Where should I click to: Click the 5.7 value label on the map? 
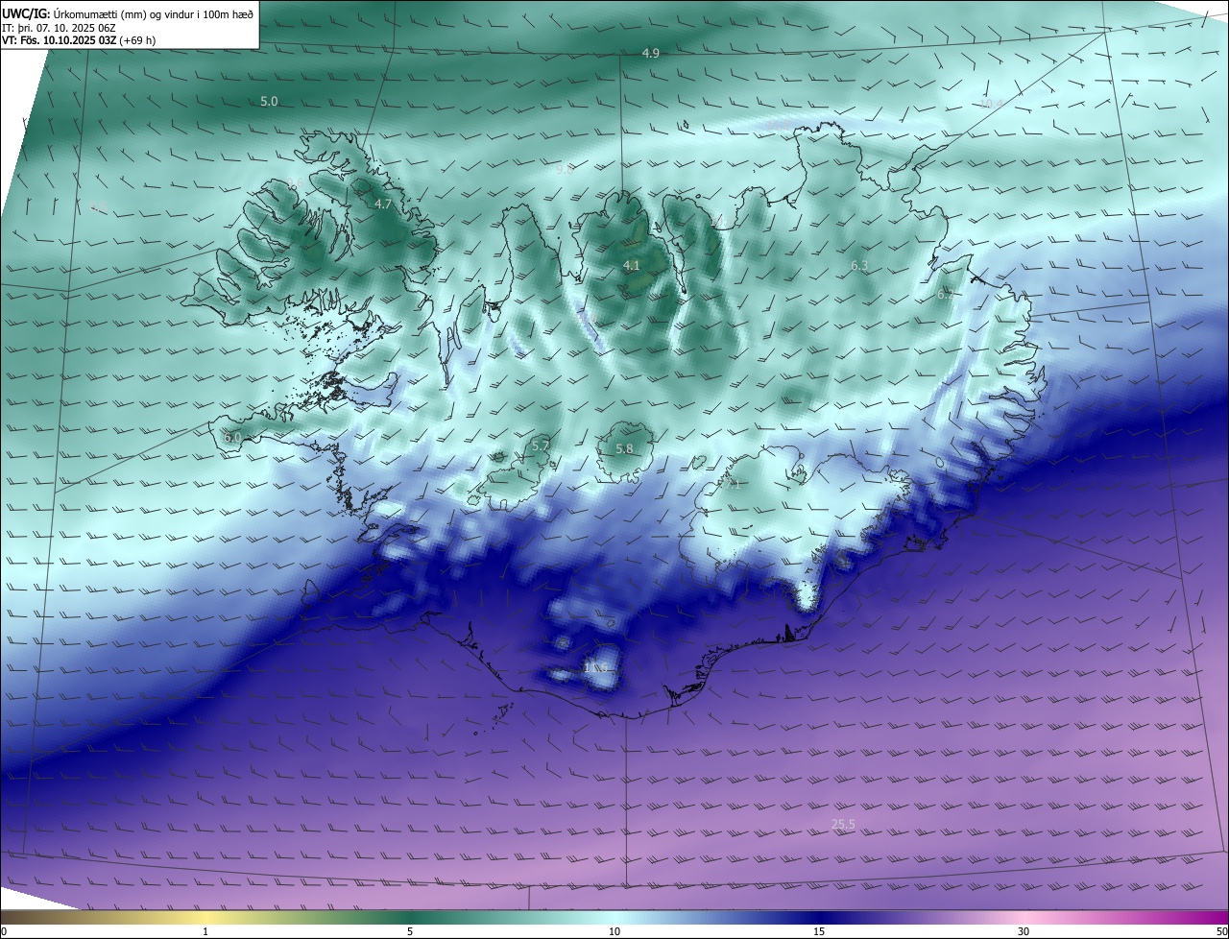pos(541,445)
